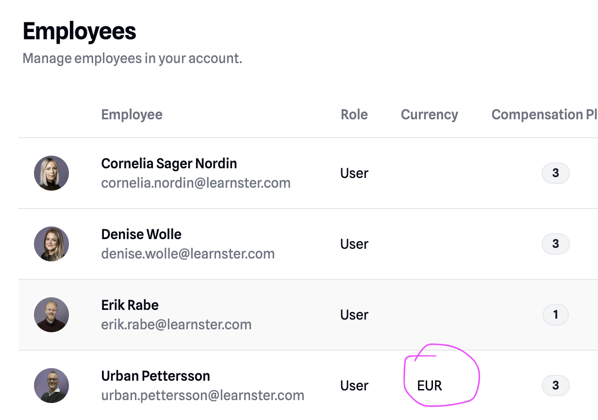Open Urban Pettersson's compensation plan badge
This screenshot has height=420, width=598.
555,386
